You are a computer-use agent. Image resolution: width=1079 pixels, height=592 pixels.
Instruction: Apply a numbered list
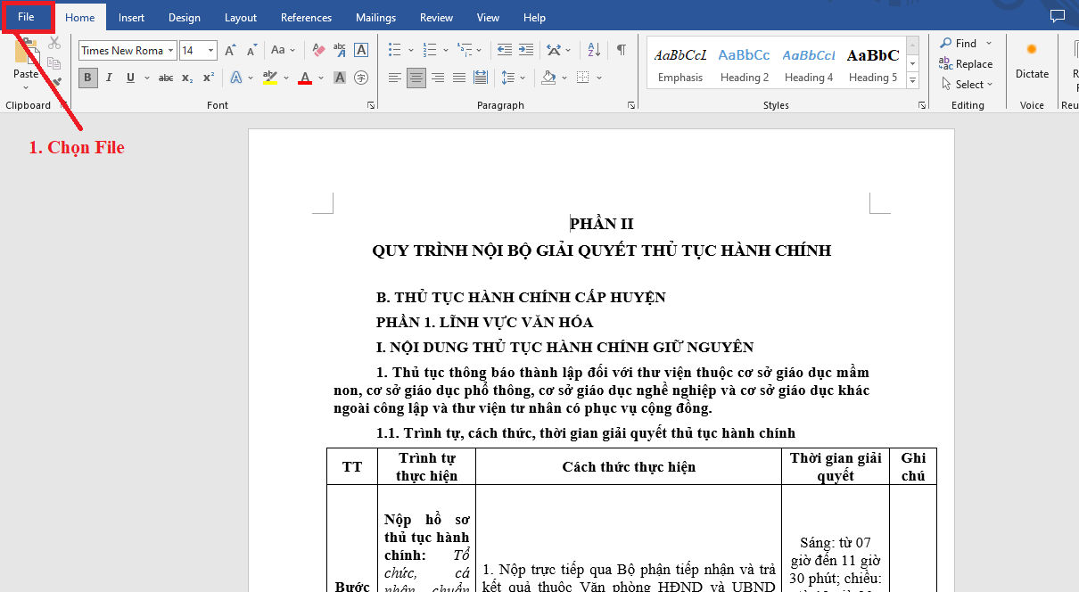429,50
